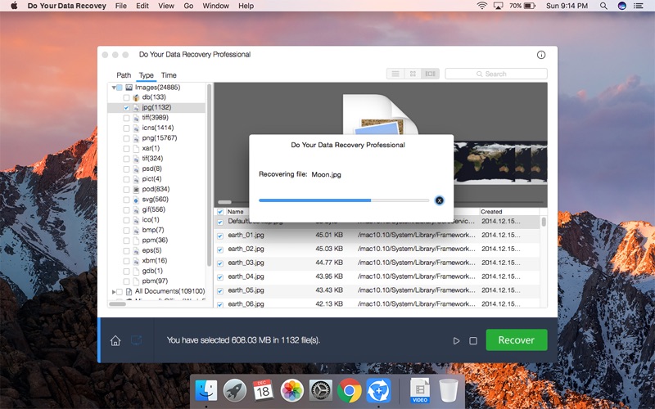Open System Preferences from the Dock
This screenshot has height=409, width=655.
pyautogui.click(x=321, y=391)
